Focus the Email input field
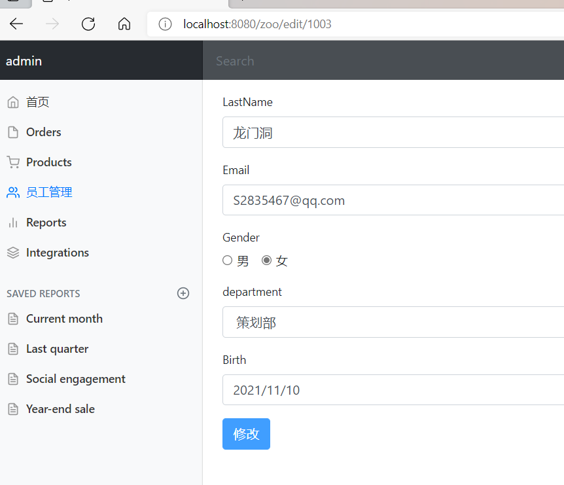Screen dimensions: 564x485 [393, 200]
